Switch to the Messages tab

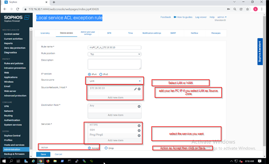pos(216,33)
